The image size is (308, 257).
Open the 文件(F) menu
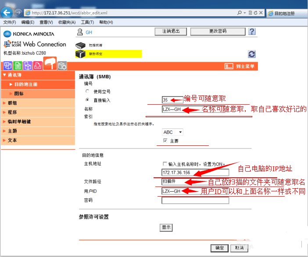pyautogui.click(x=10, y=22)
